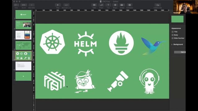Start the slideshow with the Play button

58,5
